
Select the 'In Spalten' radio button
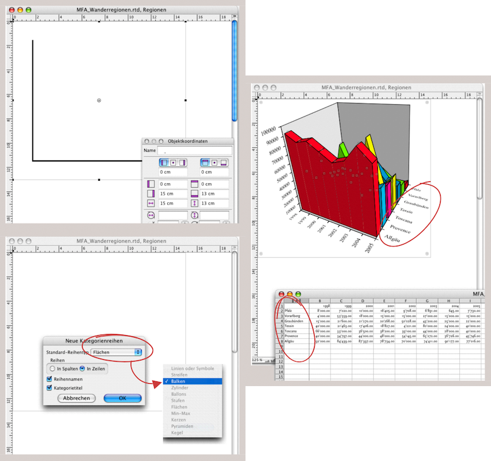tap(52, 369)
